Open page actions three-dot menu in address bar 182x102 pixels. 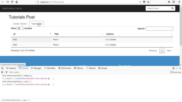coord(140,2)
